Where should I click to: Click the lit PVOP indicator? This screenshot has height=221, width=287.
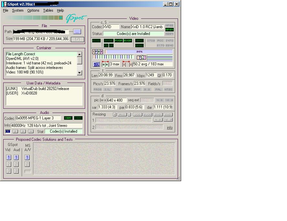tap(118, 40)
